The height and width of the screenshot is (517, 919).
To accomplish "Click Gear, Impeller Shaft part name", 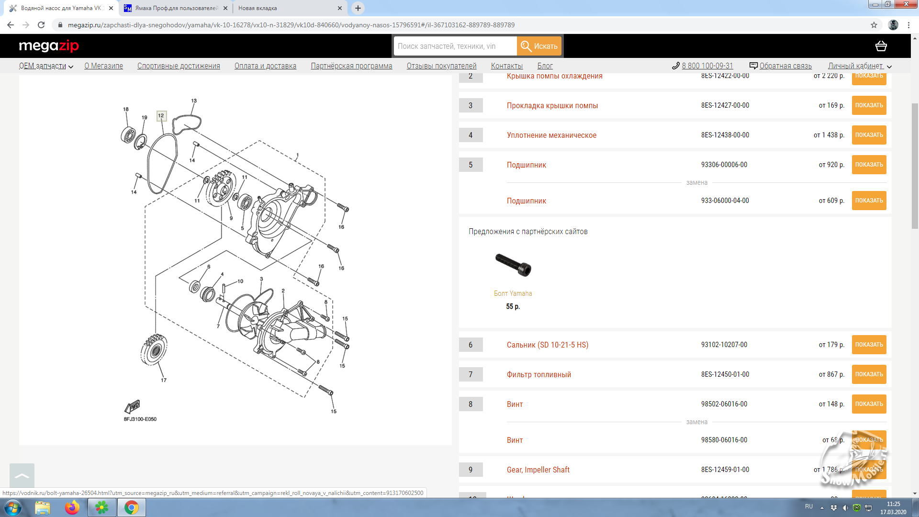I will coord(538,470).
